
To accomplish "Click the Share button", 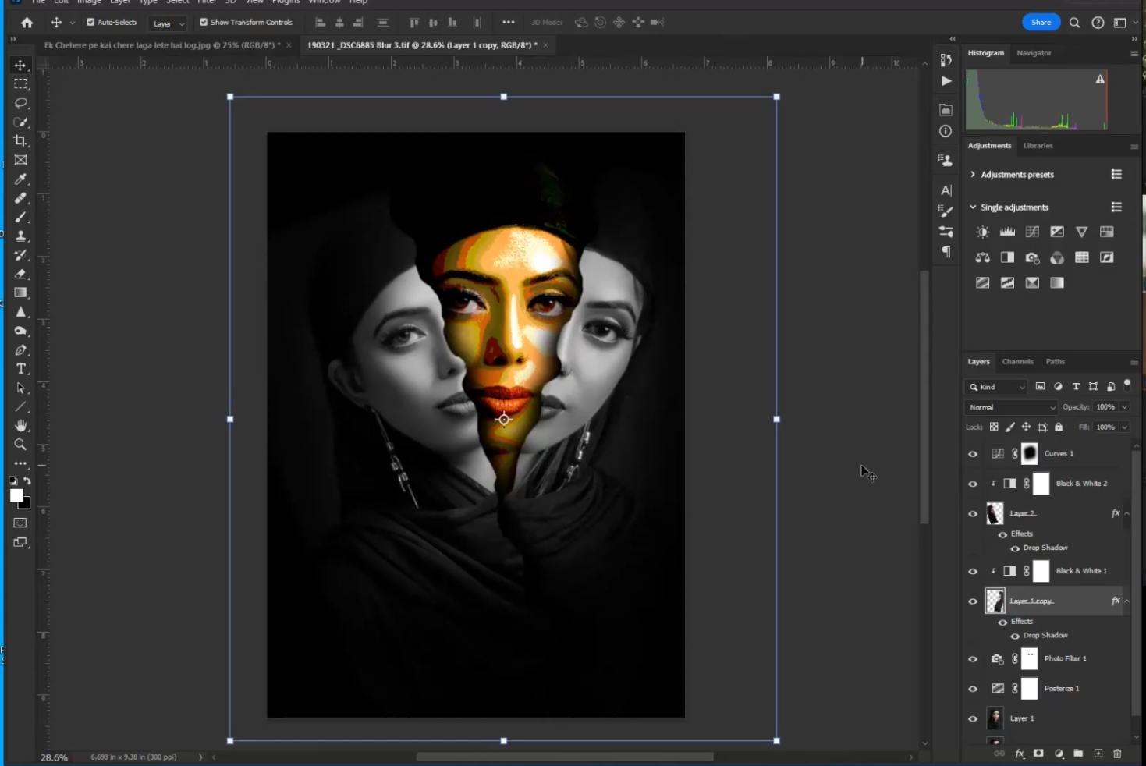I will (x=1041, y=23).
